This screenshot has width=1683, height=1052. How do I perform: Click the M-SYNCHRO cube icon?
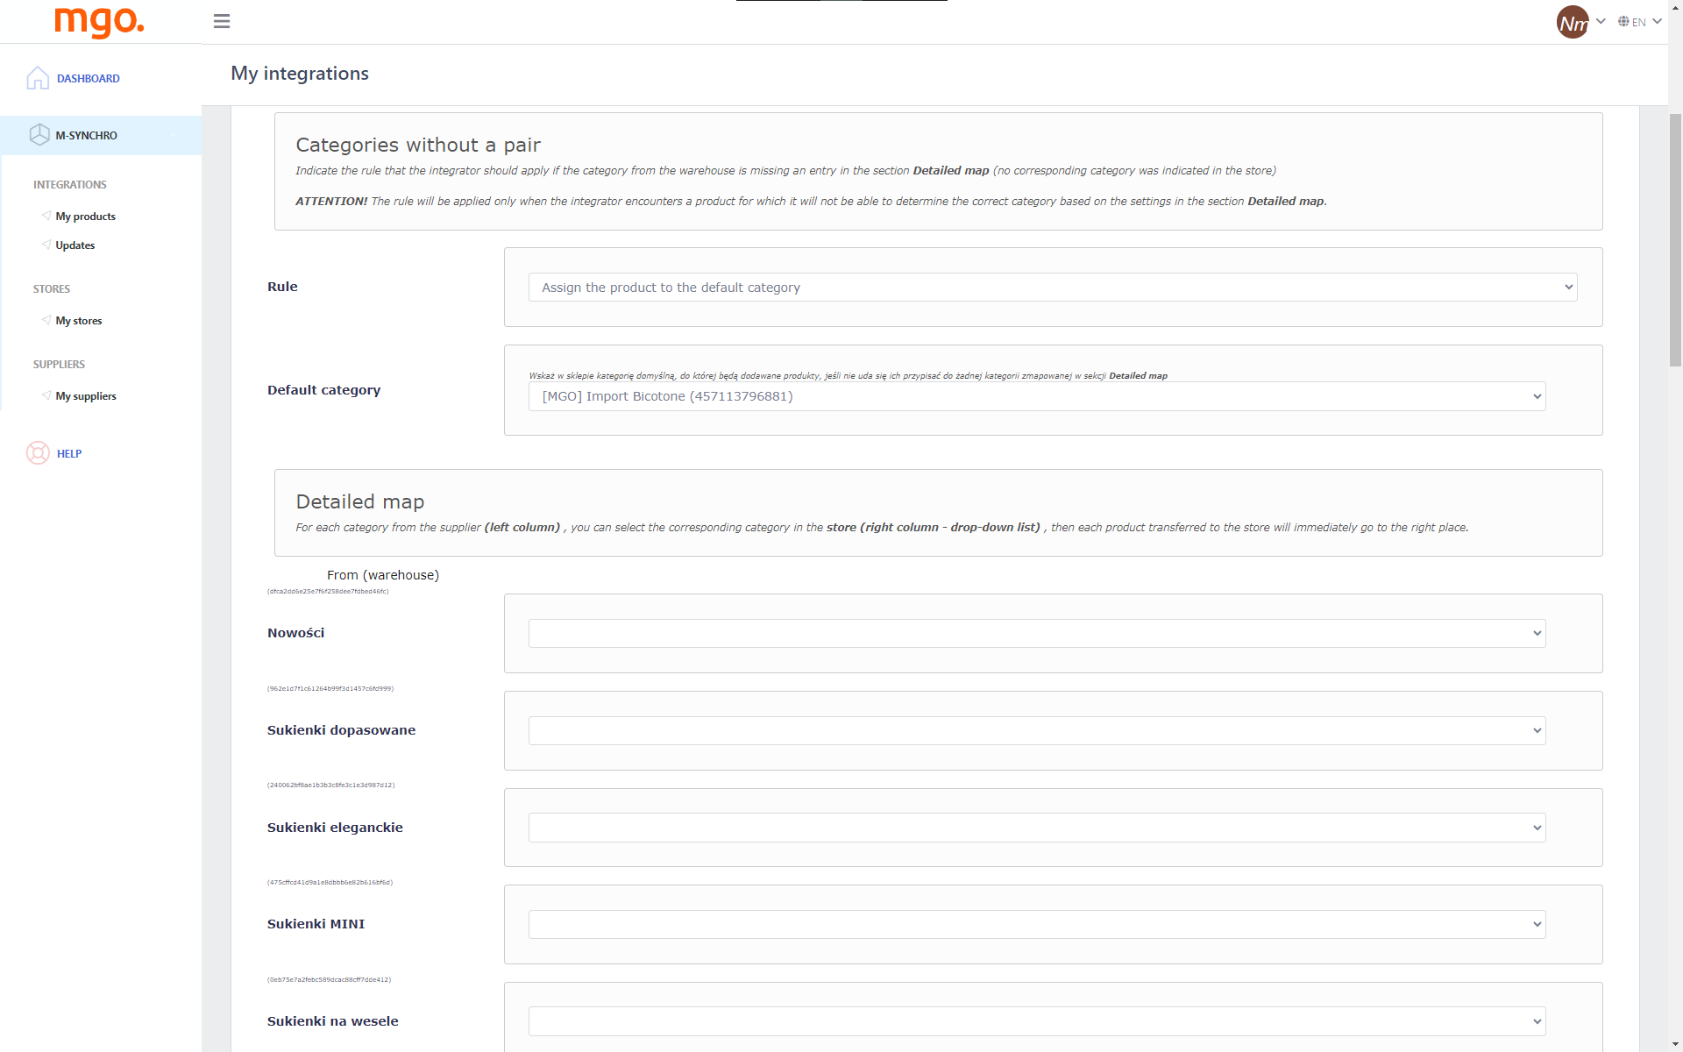pos(39,135)
